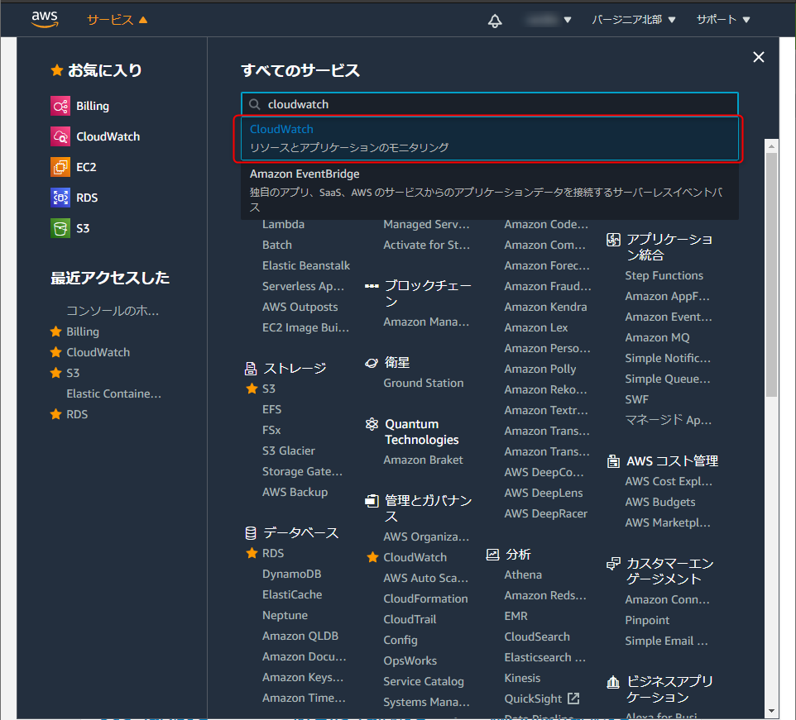Click the AWS コスト管理 category icon
This screenshot has height=720, width=796.
[x=613, y=461]
